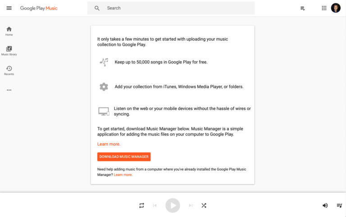Skip to next track

pos(191,206)
